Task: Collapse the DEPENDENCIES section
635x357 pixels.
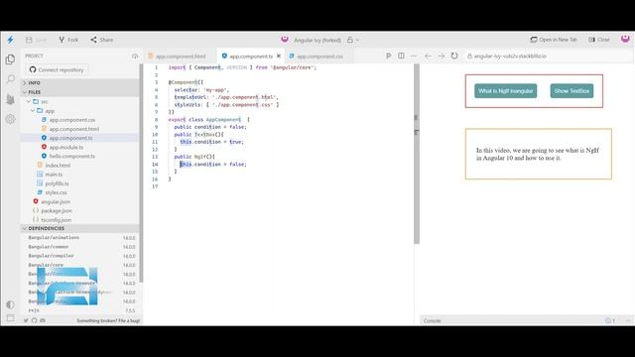Action: 80,228
